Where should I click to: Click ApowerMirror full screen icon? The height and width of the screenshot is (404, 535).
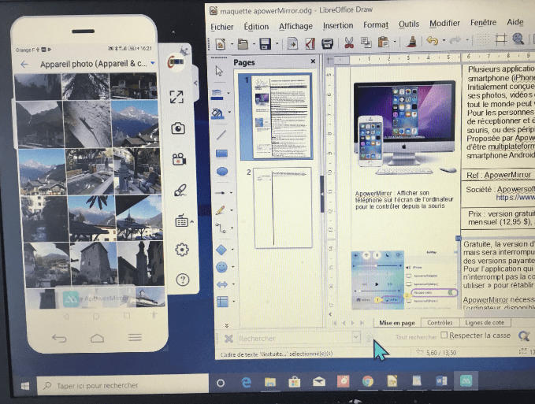coord(177,97)
